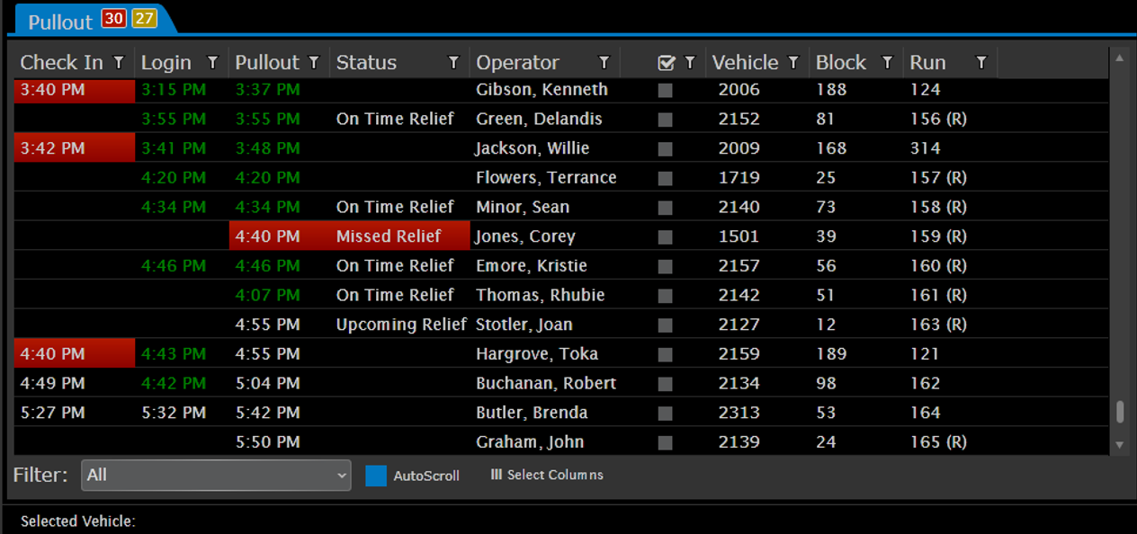Select the red 3:40 PM check-in cell

click(75, 90)
